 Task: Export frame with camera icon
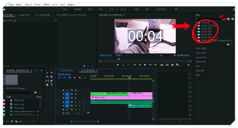172,65
